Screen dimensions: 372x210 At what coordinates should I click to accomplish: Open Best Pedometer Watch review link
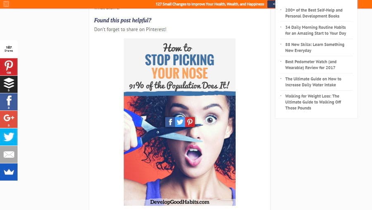(x=311, y=64)
